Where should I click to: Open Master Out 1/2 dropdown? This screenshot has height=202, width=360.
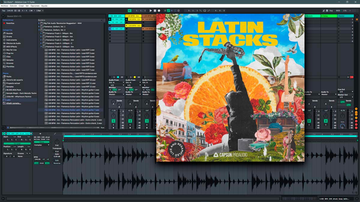(345, 97)
